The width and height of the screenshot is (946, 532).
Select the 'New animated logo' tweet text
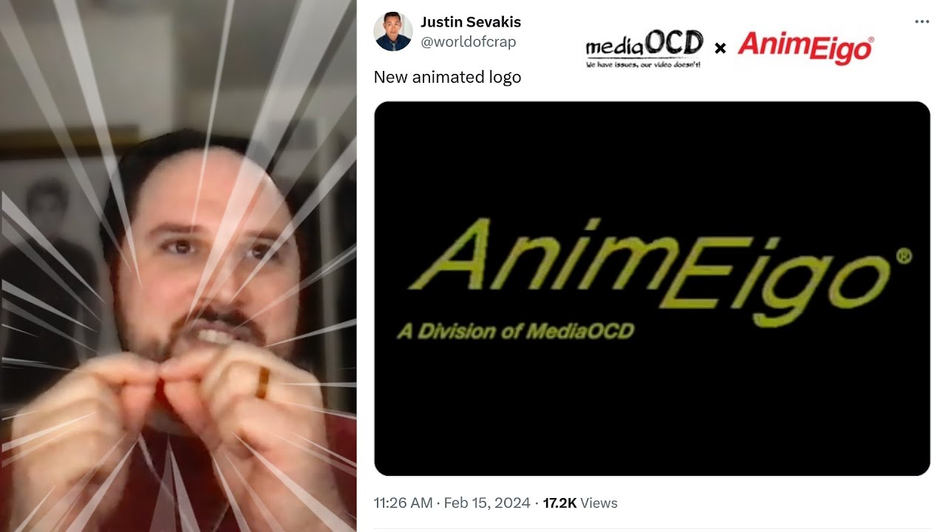point(447,77)
